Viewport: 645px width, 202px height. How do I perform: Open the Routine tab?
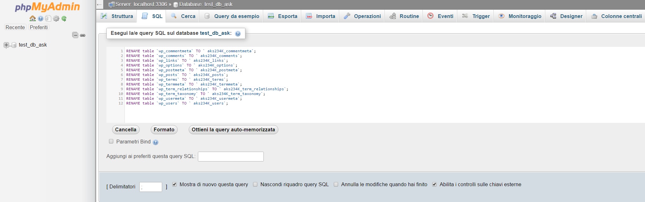404,16
